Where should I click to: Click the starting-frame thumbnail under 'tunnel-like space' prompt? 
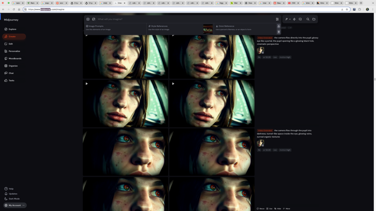tap(260, 143)
